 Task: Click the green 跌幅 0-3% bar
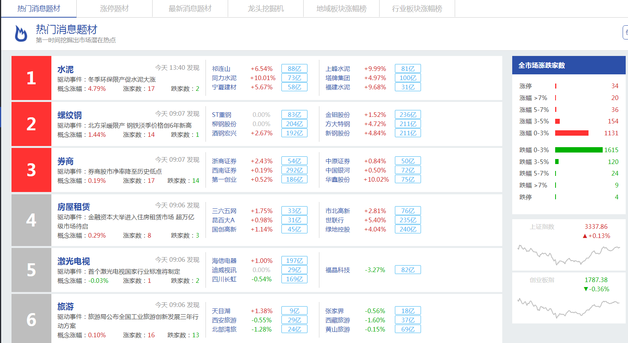point(578,150)
